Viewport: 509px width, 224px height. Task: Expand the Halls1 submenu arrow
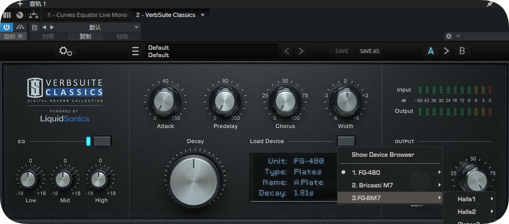492,199
